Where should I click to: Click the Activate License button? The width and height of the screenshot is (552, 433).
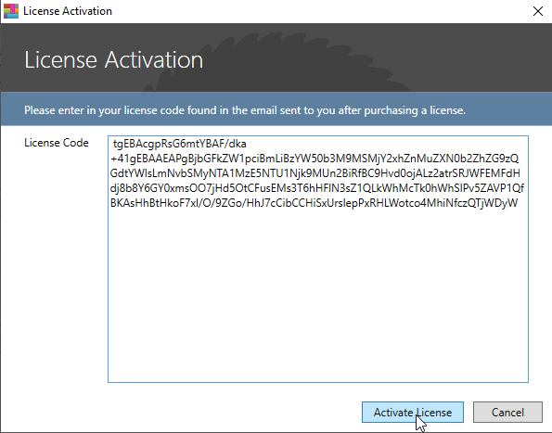click(x=413, y=412)
